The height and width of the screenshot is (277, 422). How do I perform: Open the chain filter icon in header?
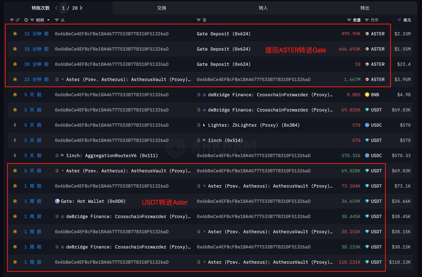pyautogui.click(x=12, y=20)
